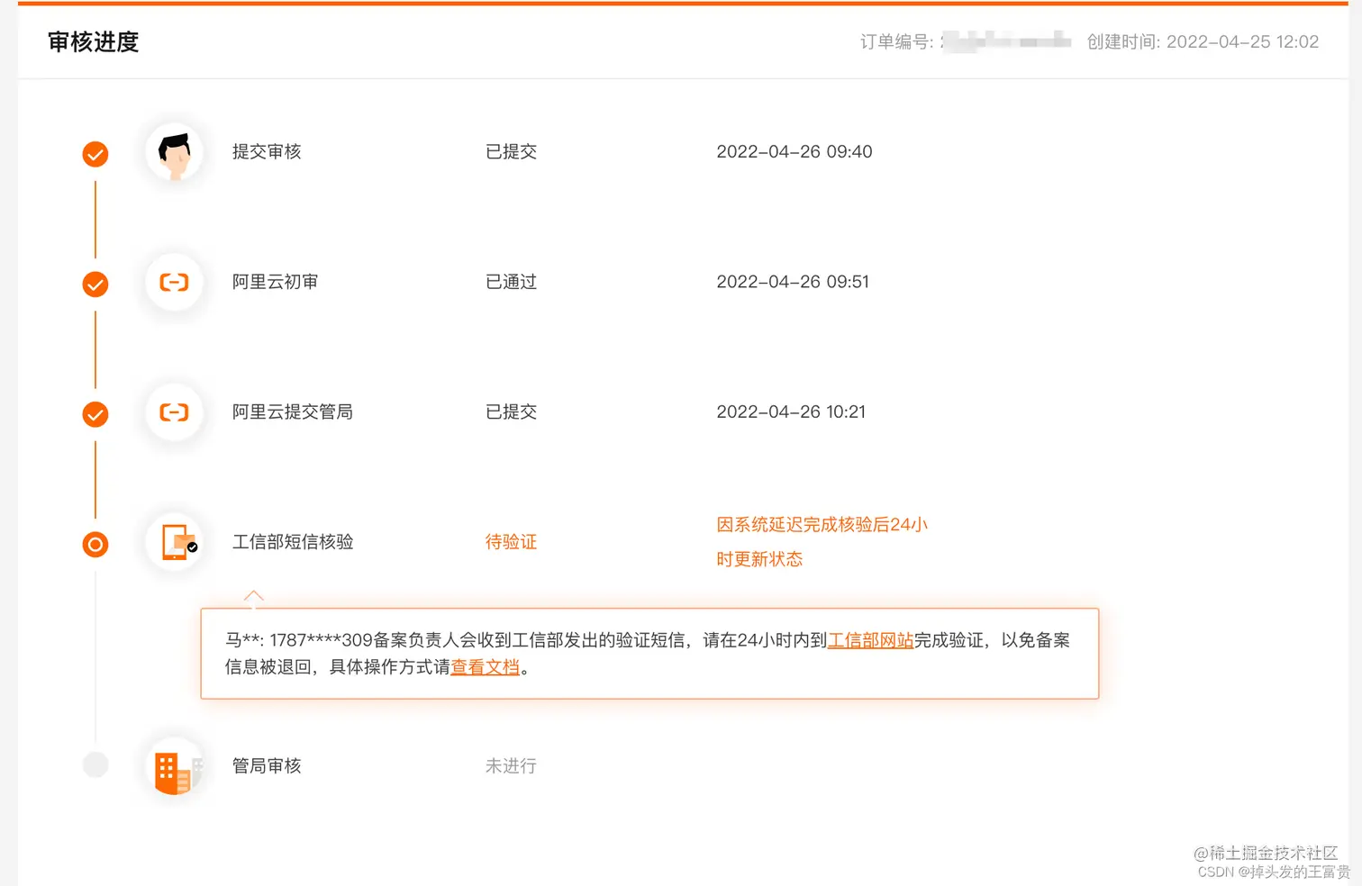Viewport: 1362px width, 886px height.
Task: Expand the 待验证 status details
Action: point(510,541)
